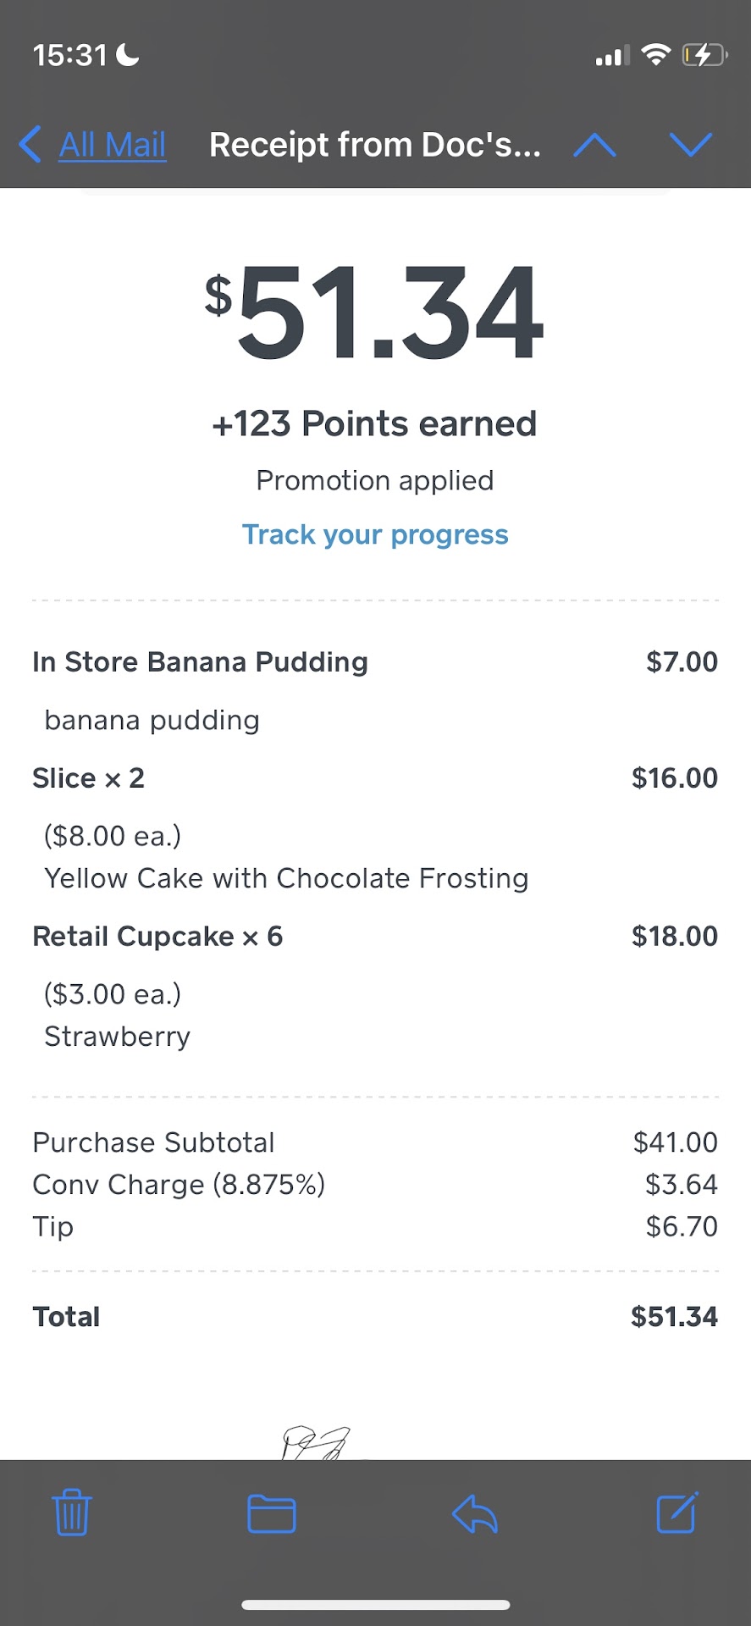Go to previous message with up chevron
This screenshot has height=1626, width=751.
pyautogui.click(x=594, y=145)
